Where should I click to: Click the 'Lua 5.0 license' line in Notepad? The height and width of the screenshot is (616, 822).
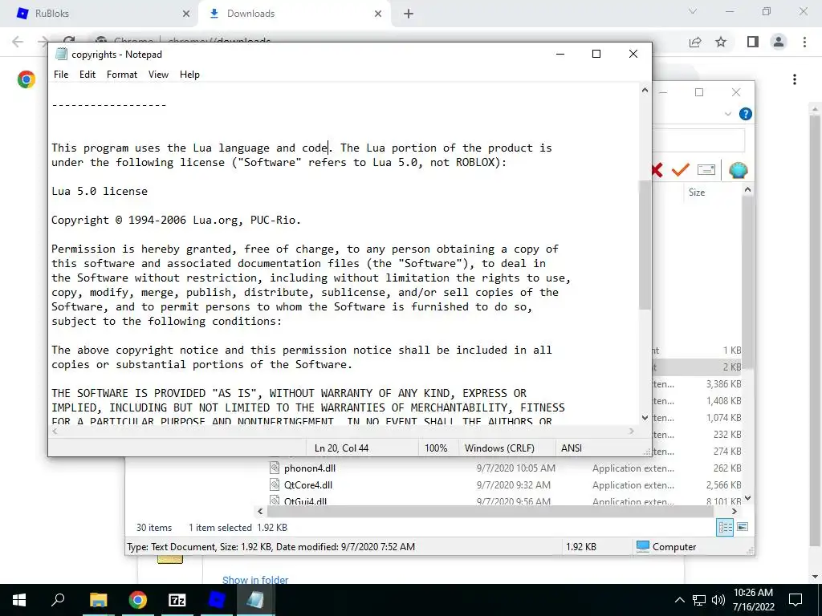[x=100, y=191]
